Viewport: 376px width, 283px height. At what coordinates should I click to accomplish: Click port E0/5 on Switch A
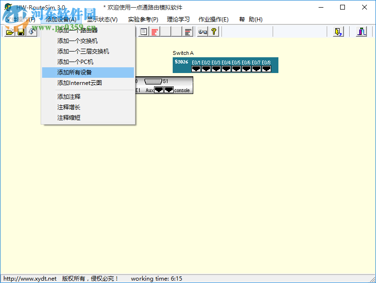point(236,69)
